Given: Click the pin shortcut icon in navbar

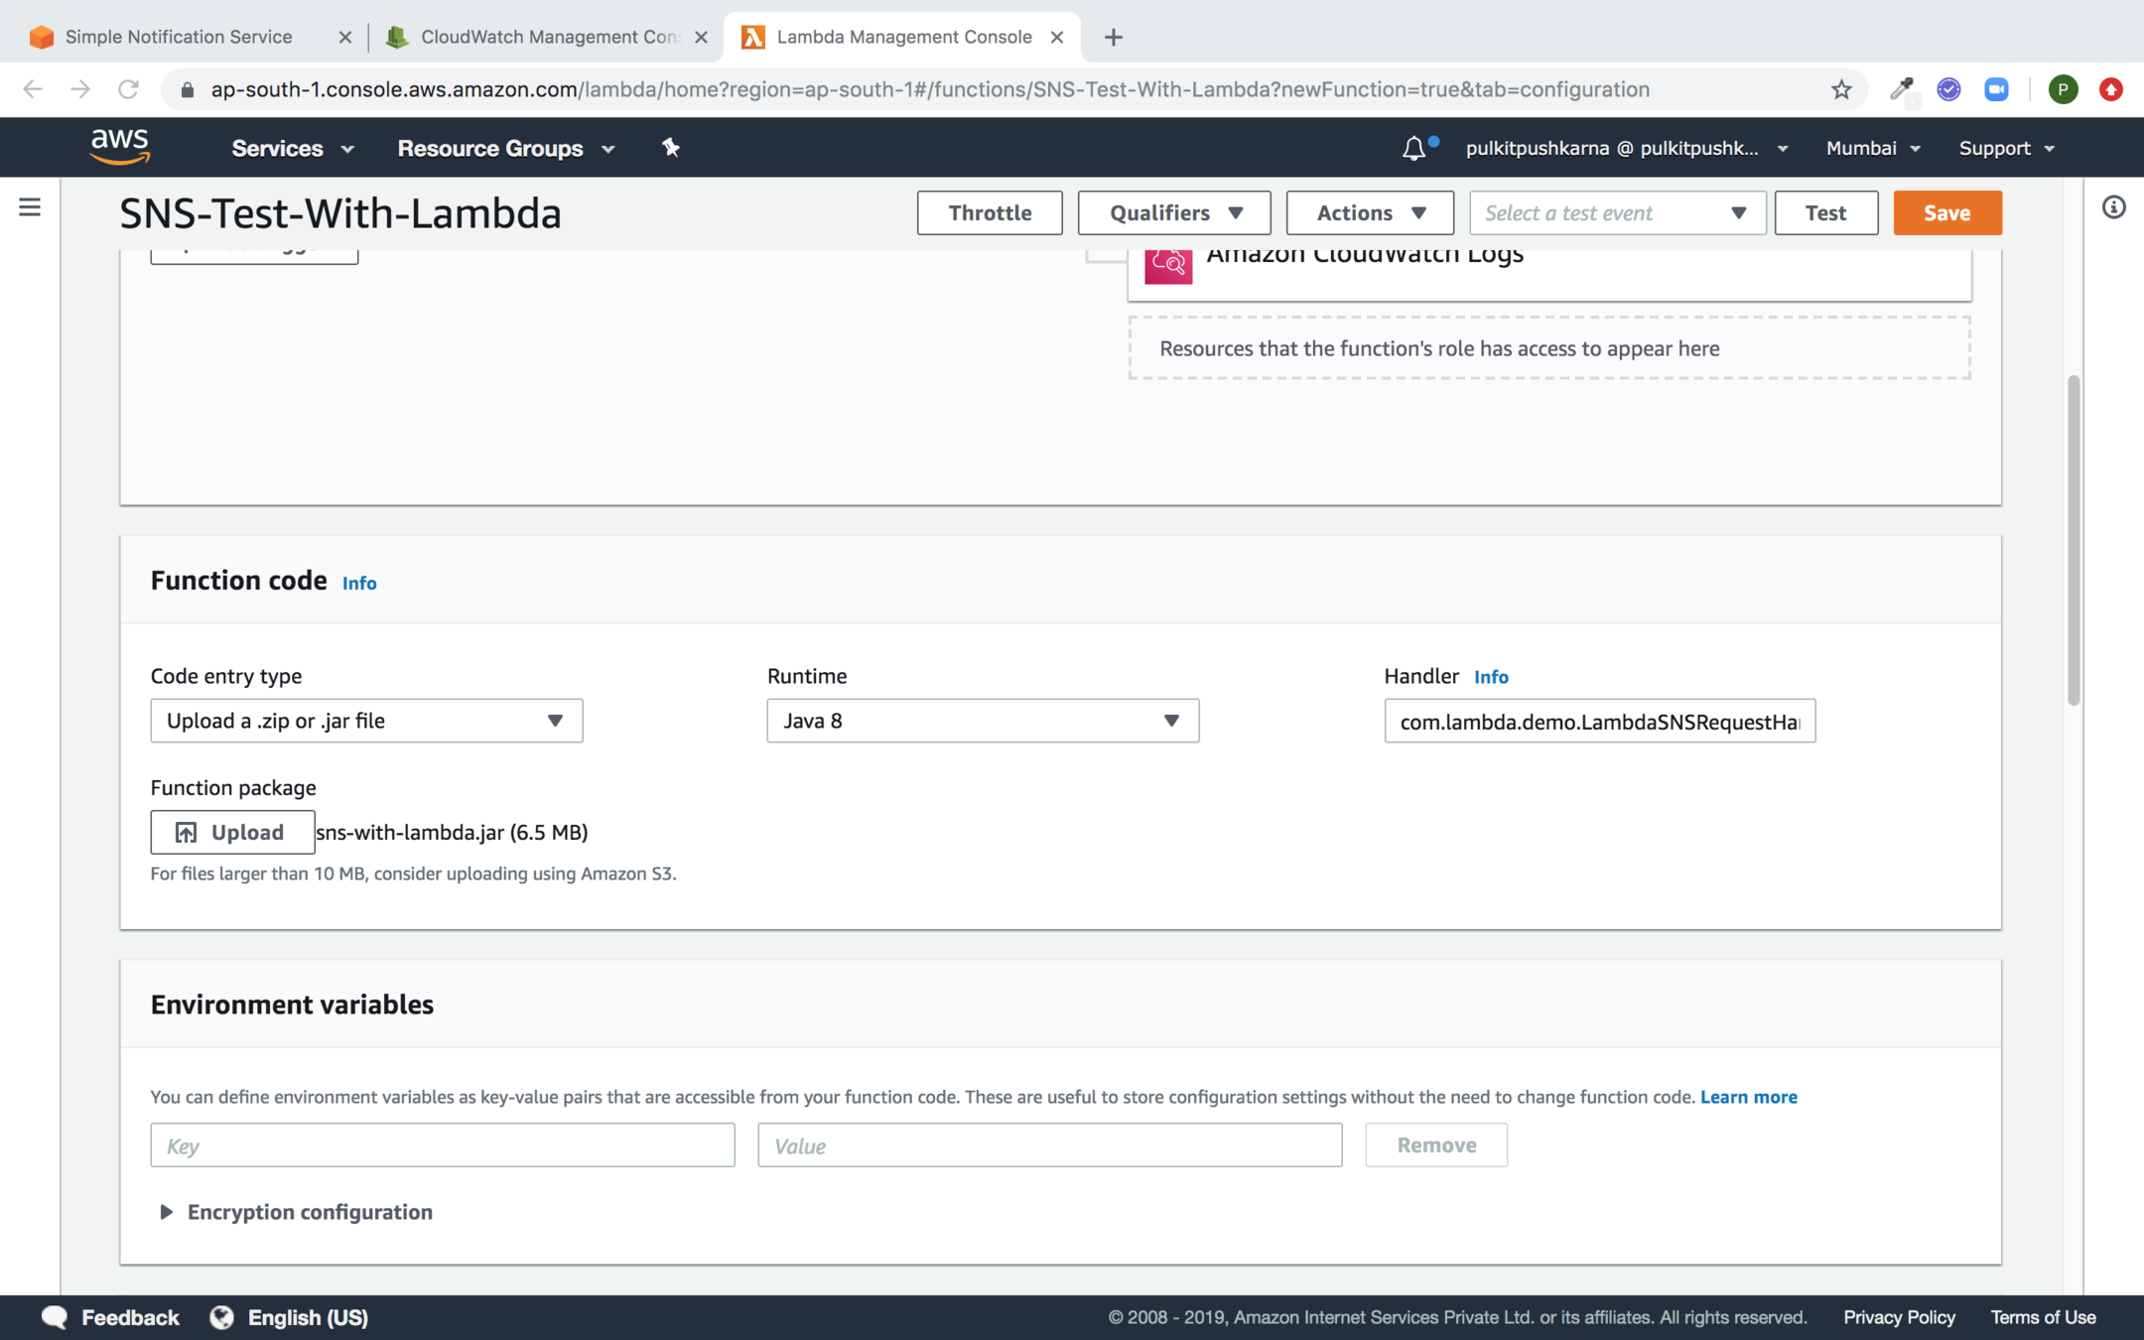Looking at the screenshot, I should pyautogui.click(x=671, y=148).
